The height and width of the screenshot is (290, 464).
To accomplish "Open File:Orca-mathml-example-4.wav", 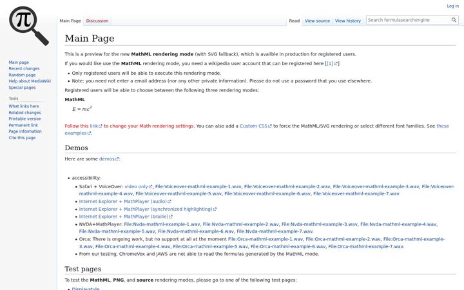I will click(133, 246).
